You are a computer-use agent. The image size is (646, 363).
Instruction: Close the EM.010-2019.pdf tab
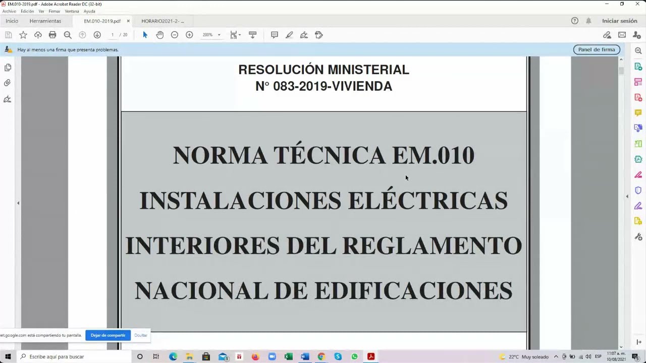128,21
